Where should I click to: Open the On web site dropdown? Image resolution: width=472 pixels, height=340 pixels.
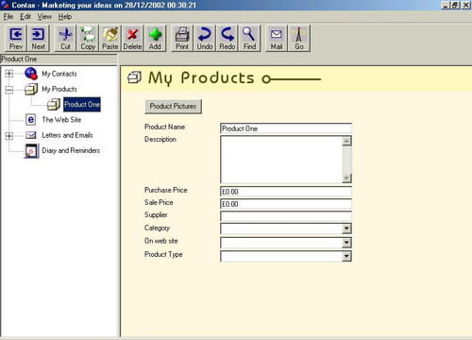click(346, 243)
